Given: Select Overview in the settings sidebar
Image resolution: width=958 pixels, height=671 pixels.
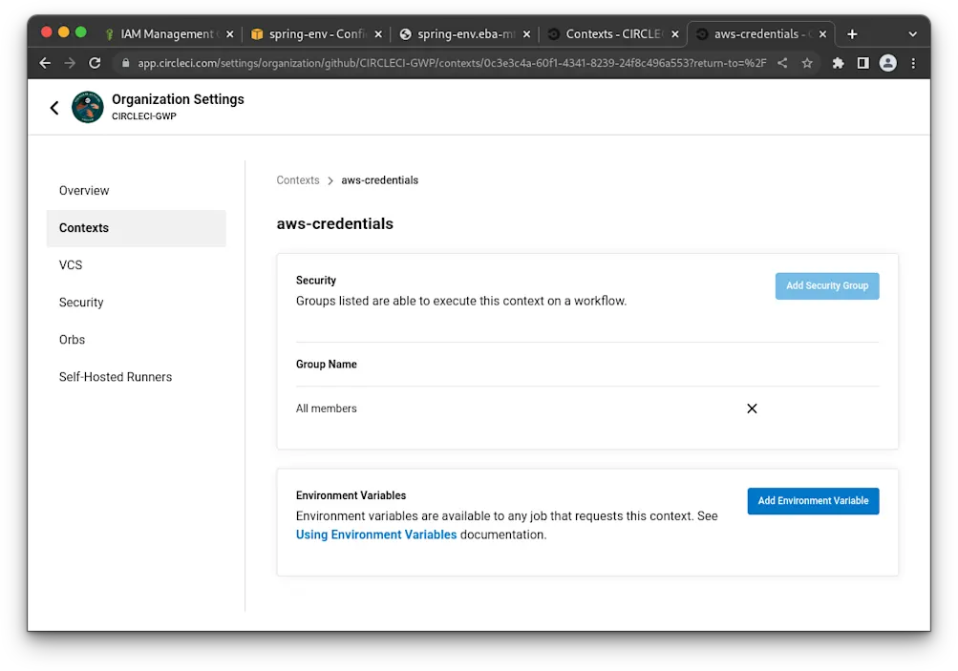Looking at the screenshot, I should (x=84, y=190).
